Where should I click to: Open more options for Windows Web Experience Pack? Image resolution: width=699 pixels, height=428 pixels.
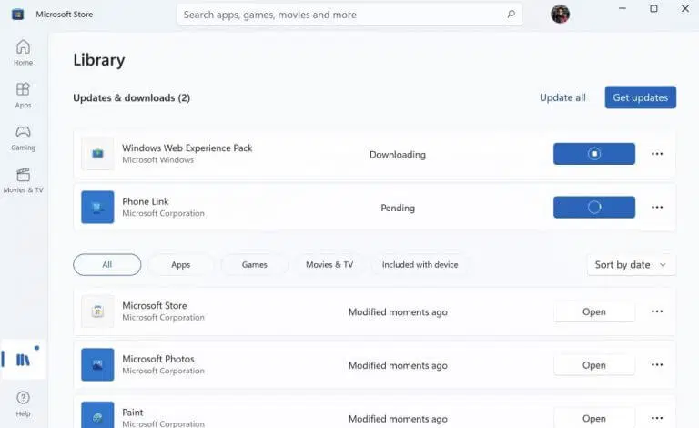pyautogui.click(x=657, y=154)
